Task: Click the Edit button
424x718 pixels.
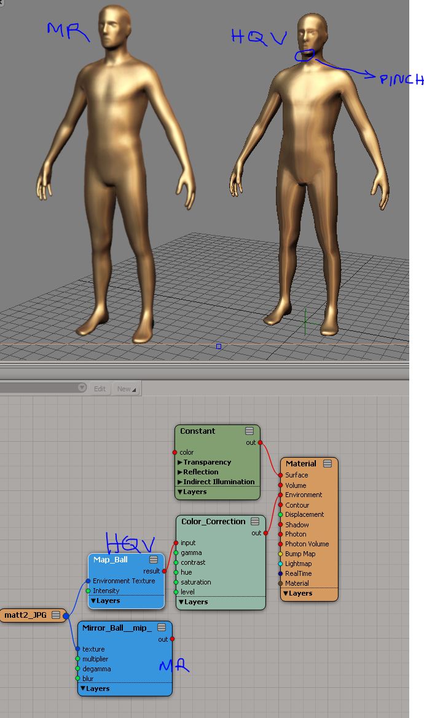Action: tap(100, 389)
